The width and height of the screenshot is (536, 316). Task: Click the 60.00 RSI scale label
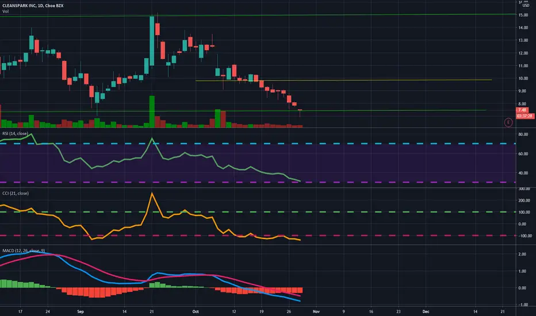(523, 154)
